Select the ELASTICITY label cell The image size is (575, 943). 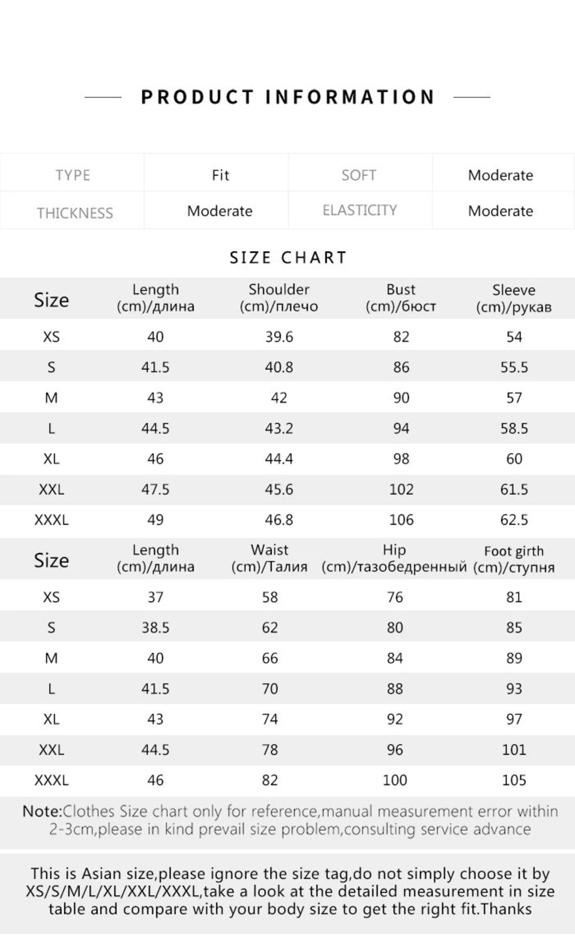click(360, 210)
